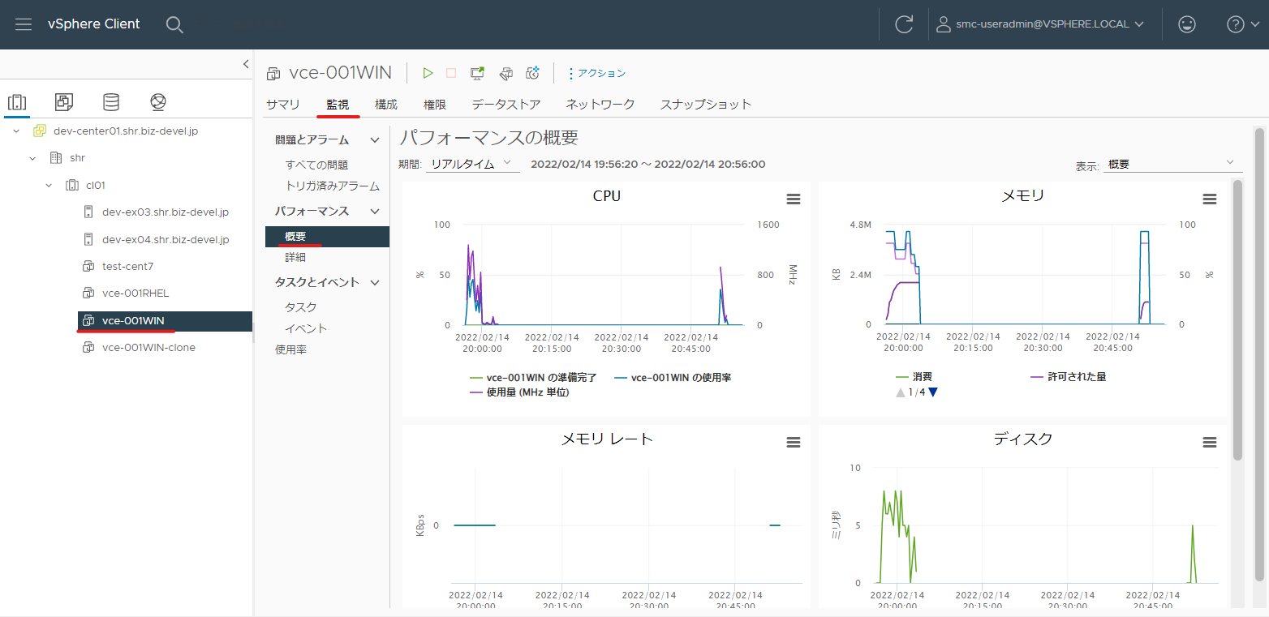Collapse the shr datacenter node
This screenshot has width=1269, height=617.
pyautogui.click(x=32, y=157)
